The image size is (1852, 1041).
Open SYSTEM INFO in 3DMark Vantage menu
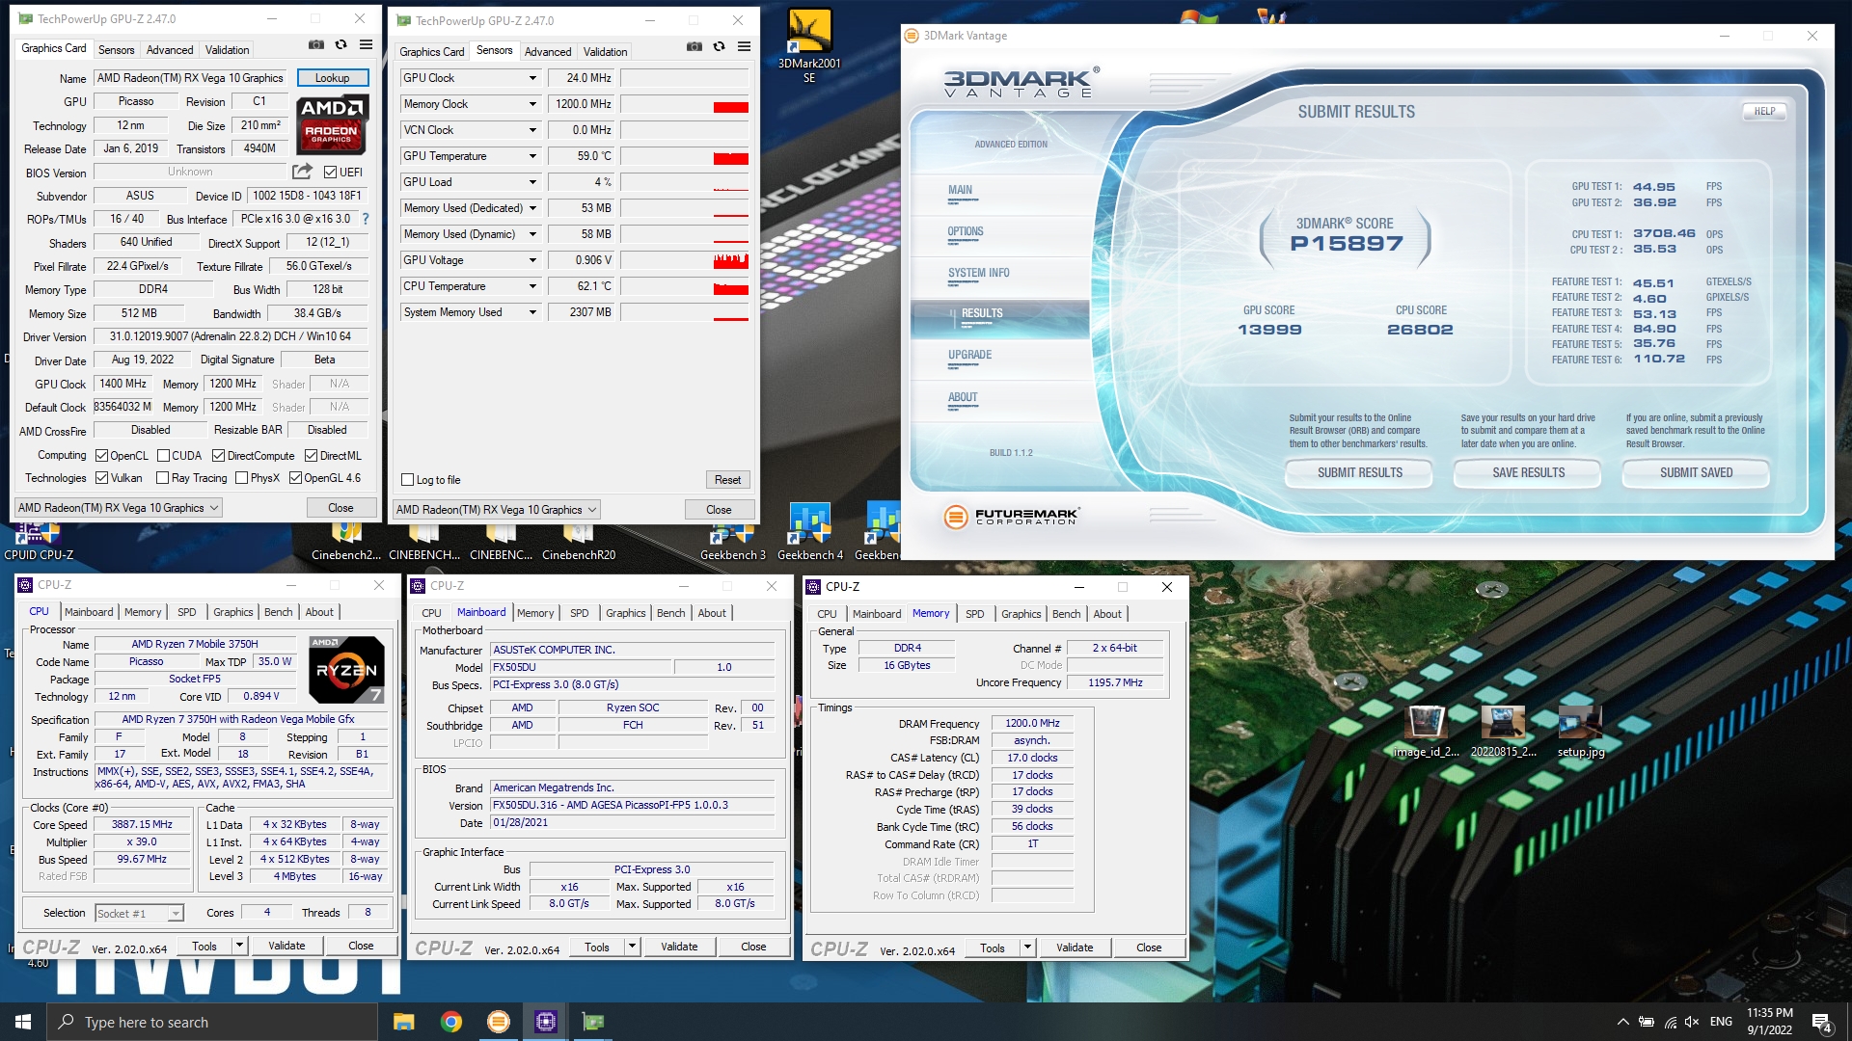[x=978, y=274]
